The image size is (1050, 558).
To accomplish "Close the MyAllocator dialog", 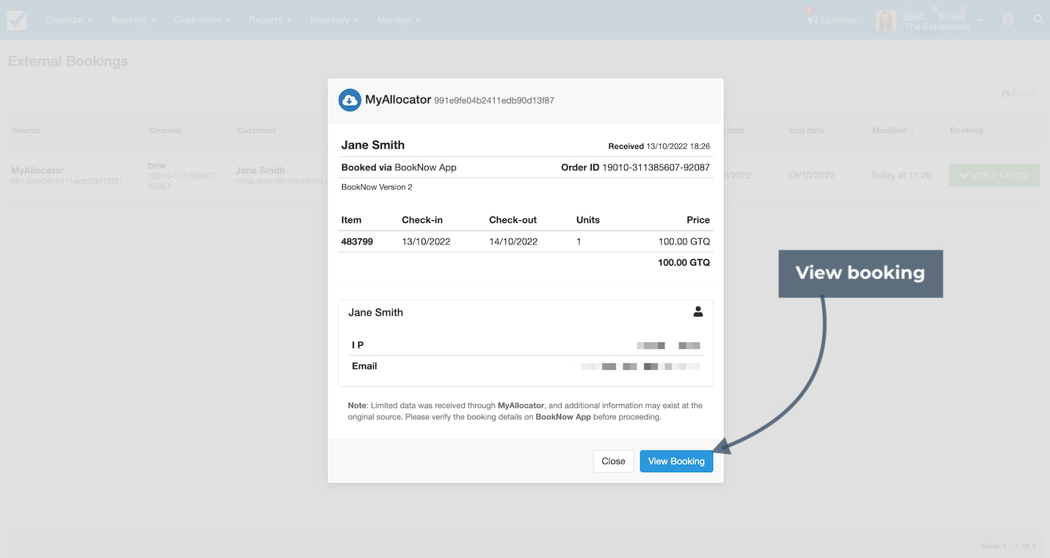I will point(613,461).
